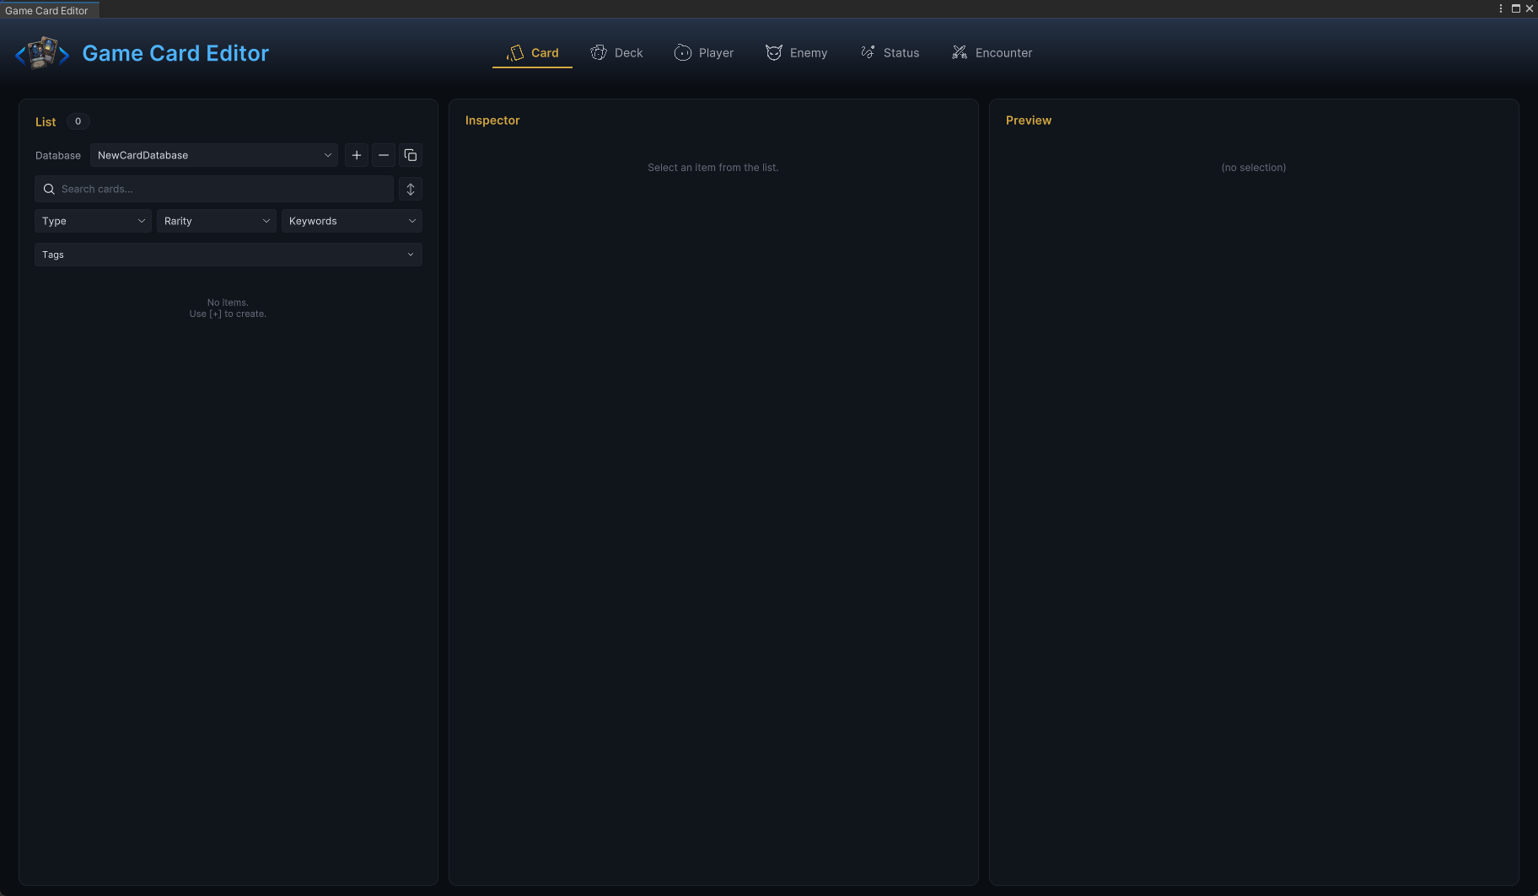
Task: Click the duplicate card icon
Action: click(x=411, y=155)
